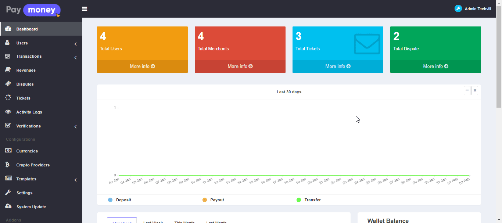Click the Activity Logs eye icon
The width and height of the screenshot is (502, 223).
8,112
